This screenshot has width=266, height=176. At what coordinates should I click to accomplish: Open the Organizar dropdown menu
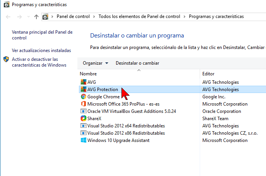[95, 63]
